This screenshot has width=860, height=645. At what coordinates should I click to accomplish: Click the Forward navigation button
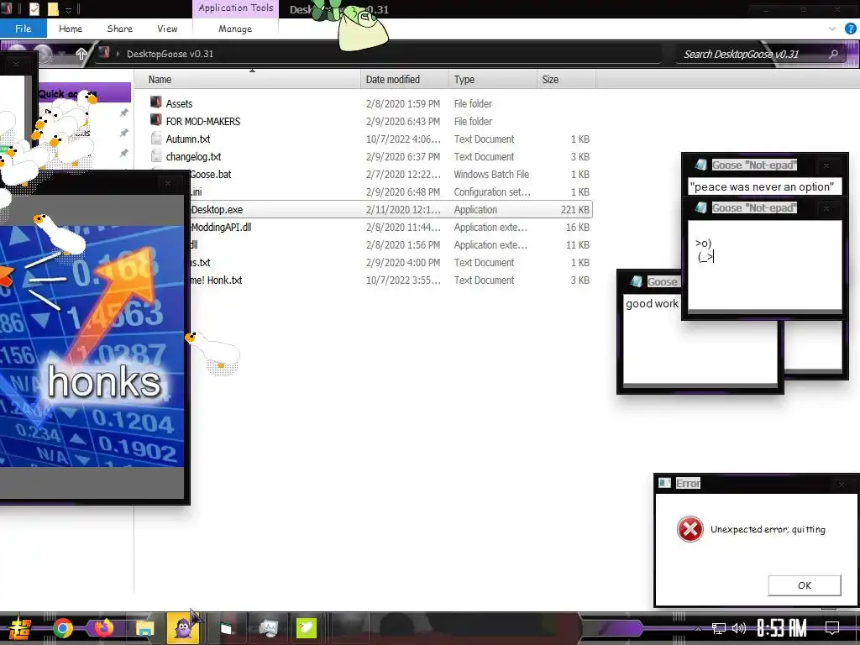42,53
